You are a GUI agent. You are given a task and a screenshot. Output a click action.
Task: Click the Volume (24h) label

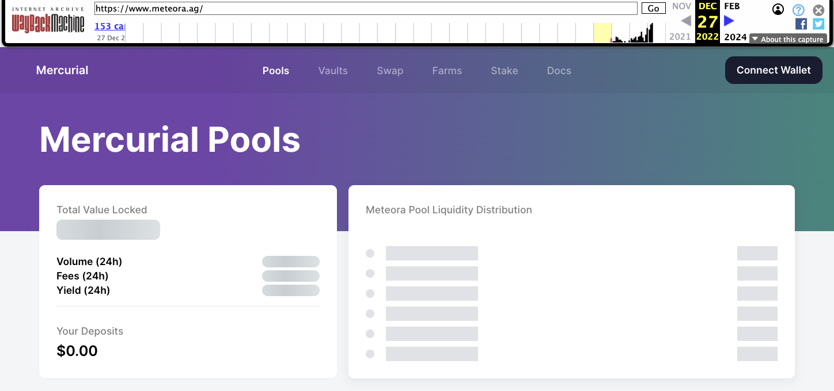coord(89,262)
